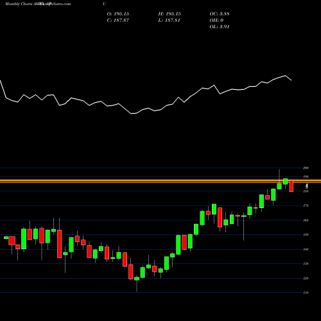Click the close price C: 187.87
The image size is (321, 321).
(x=118, y=21)
